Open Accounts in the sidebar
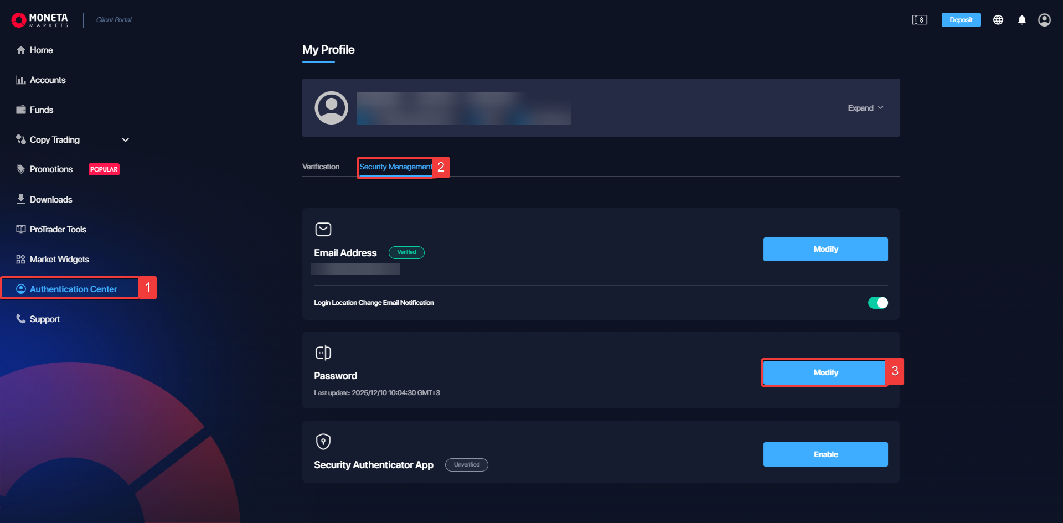1063x523 pixels. tap(48, 80)
